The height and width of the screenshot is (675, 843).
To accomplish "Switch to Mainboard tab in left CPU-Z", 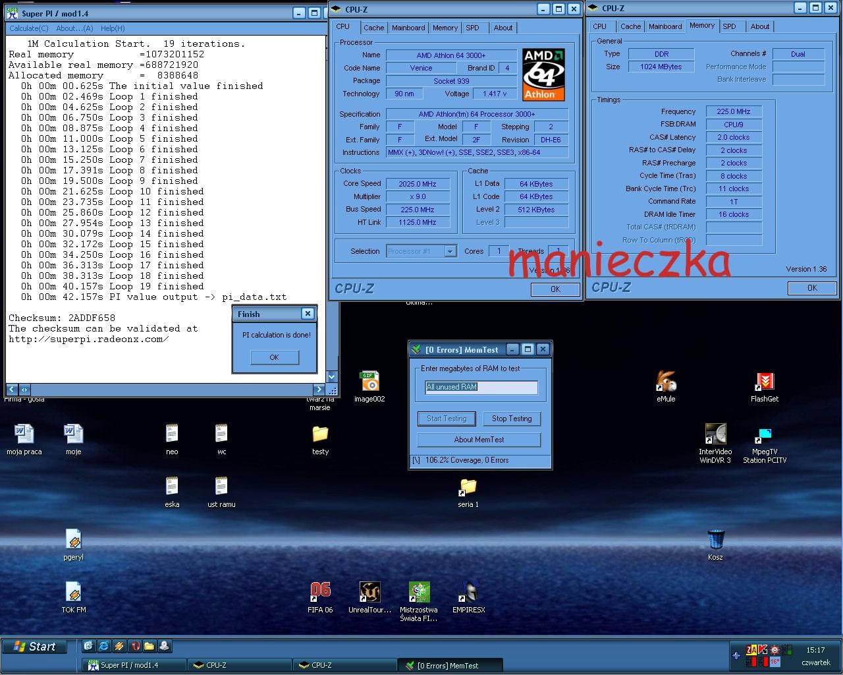I will pyautogui.click(x=408, y=28).
